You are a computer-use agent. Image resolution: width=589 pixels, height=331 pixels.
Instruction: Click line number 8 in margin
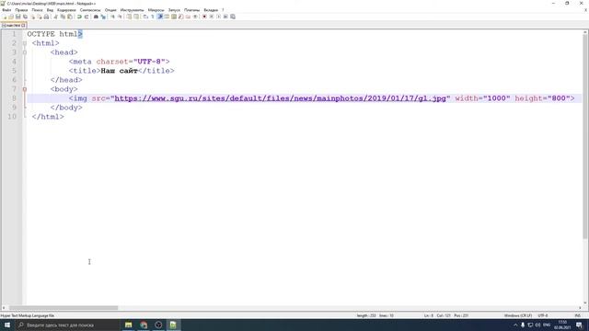click(x=14, y=98)
